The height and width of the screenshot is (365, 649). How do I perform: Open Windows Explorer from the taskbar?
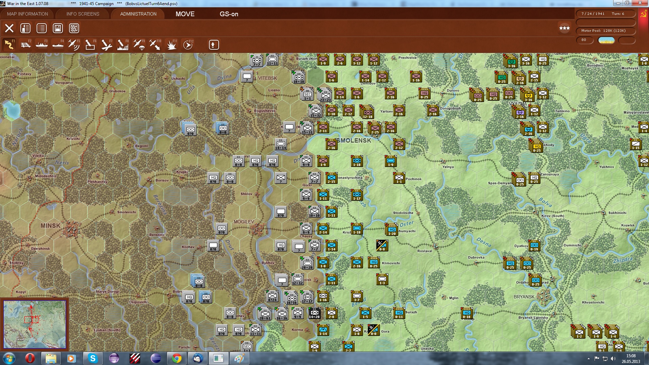[51, 358]
